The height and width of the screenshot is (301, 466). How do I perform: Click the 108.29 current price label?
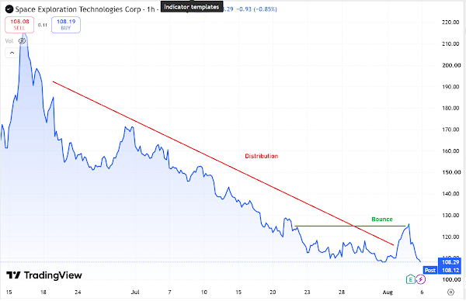pyautogui.click(x=450, y=262)
